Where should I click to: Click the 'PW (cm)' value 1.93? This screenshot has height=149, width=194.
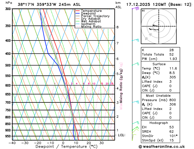pos(173,59)
